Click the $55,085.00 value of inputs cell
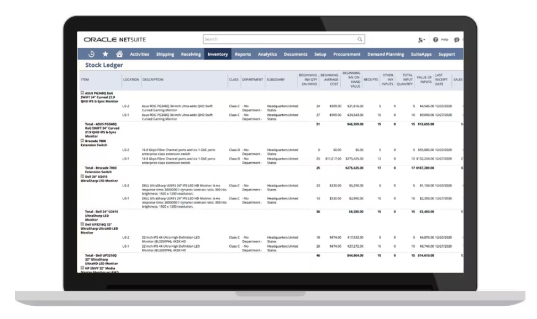Screen dimensions: 537x319 426,150
